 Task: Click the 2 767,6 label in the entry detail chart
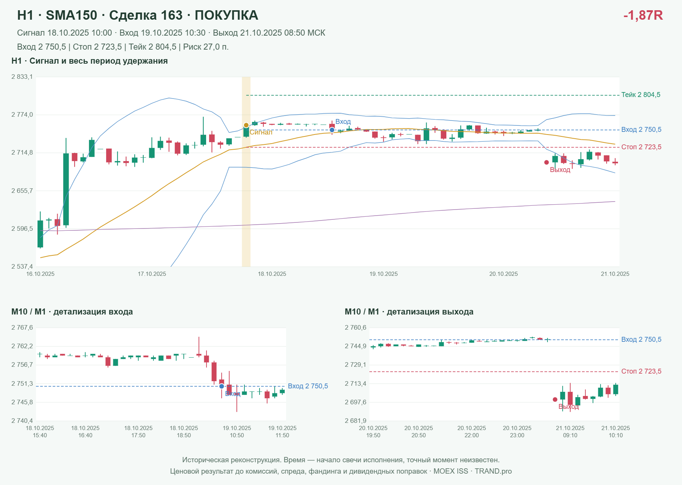[x=22, y=328]
